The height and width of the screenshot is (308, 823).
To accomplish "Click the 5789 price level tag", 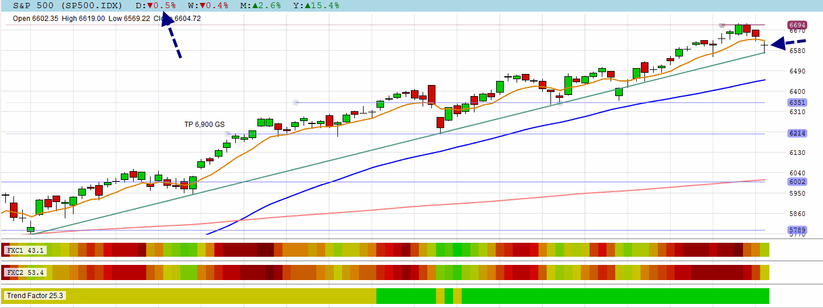I will coord(797,230).
